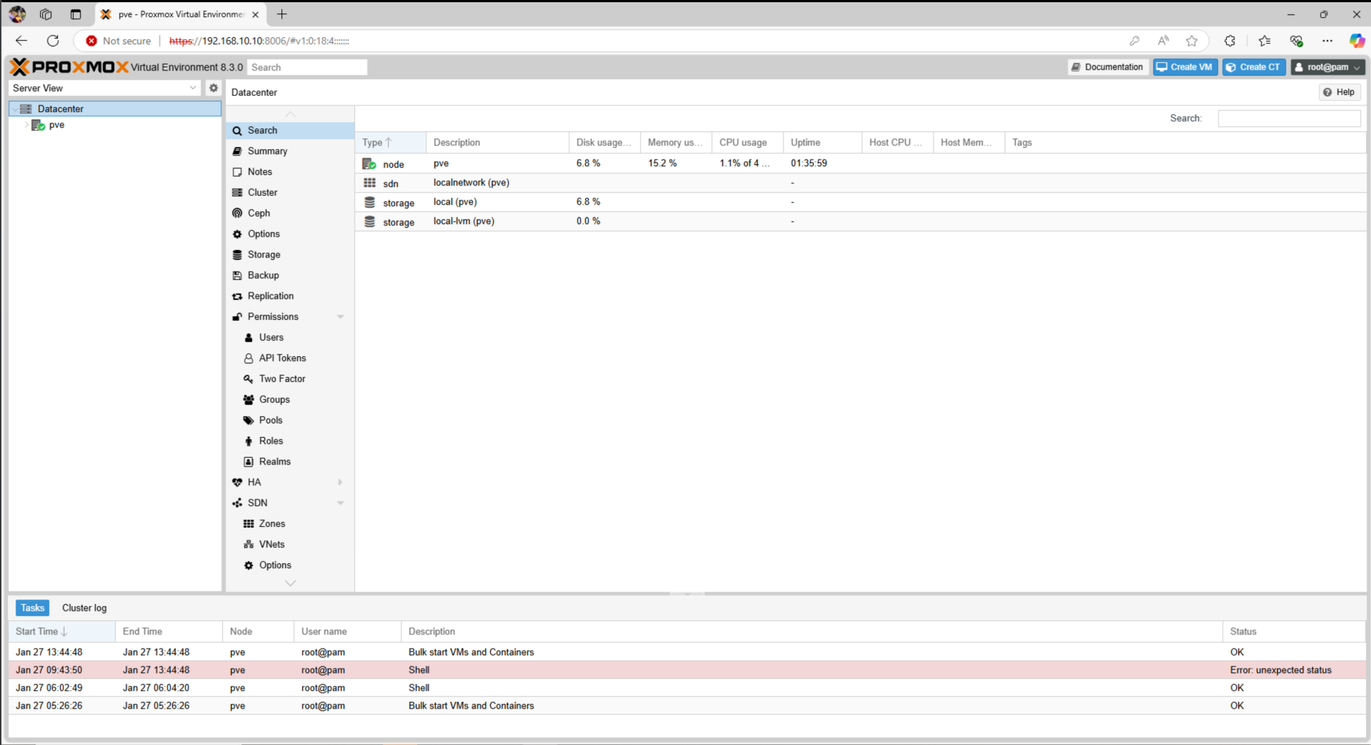The height and width of the screenshot is (745, 1371).
Task: Open Datacenter Options menu item
Action: 290,234
